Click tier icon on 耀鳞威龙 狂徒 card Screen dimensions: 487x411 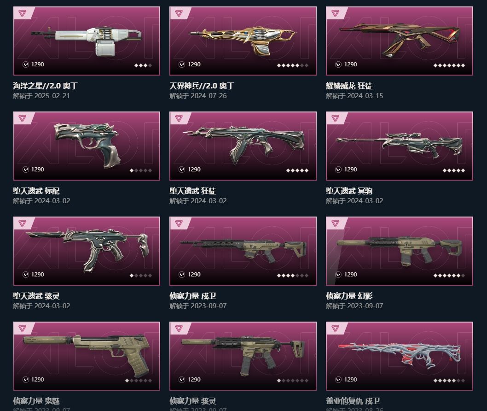(x=335, y=13)
